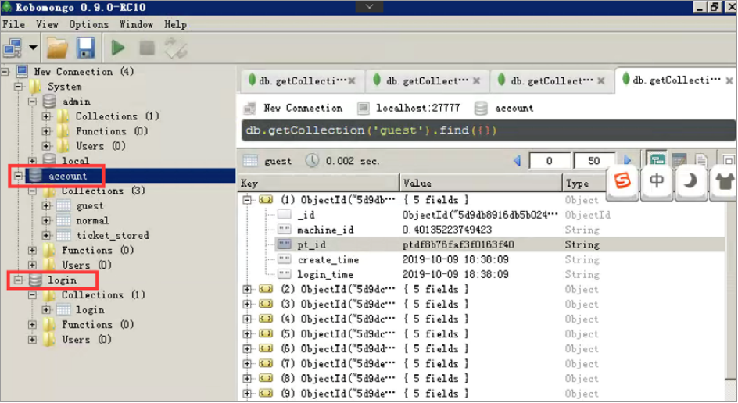
Task: Toggle the Chinese input mode button
Action: pyautogui.click(x=656, y=181)
